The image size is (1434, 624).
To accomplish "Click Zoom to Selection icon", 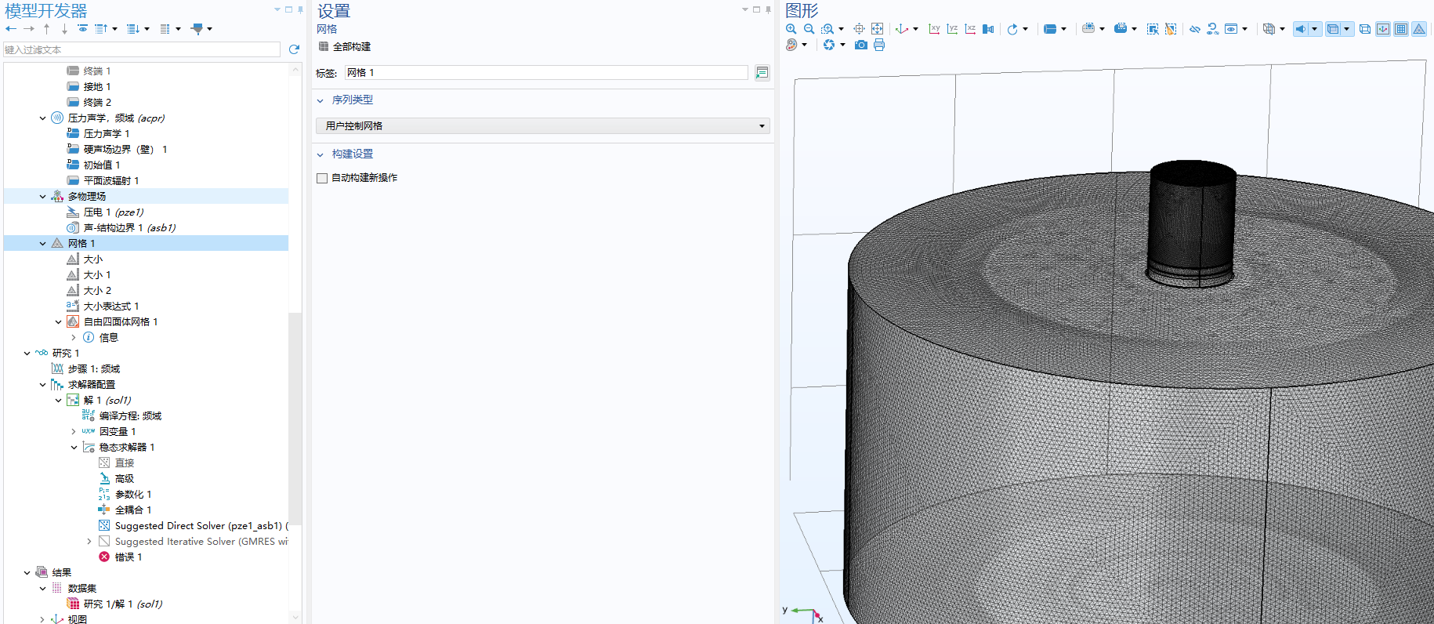I will click(859, 29).
